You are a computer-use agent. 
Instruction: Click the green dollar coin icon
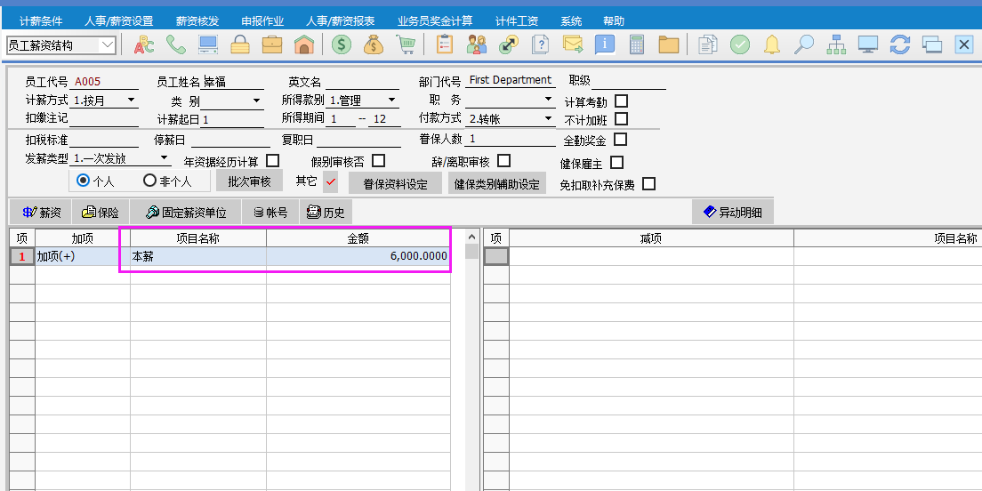pos(342,44)
